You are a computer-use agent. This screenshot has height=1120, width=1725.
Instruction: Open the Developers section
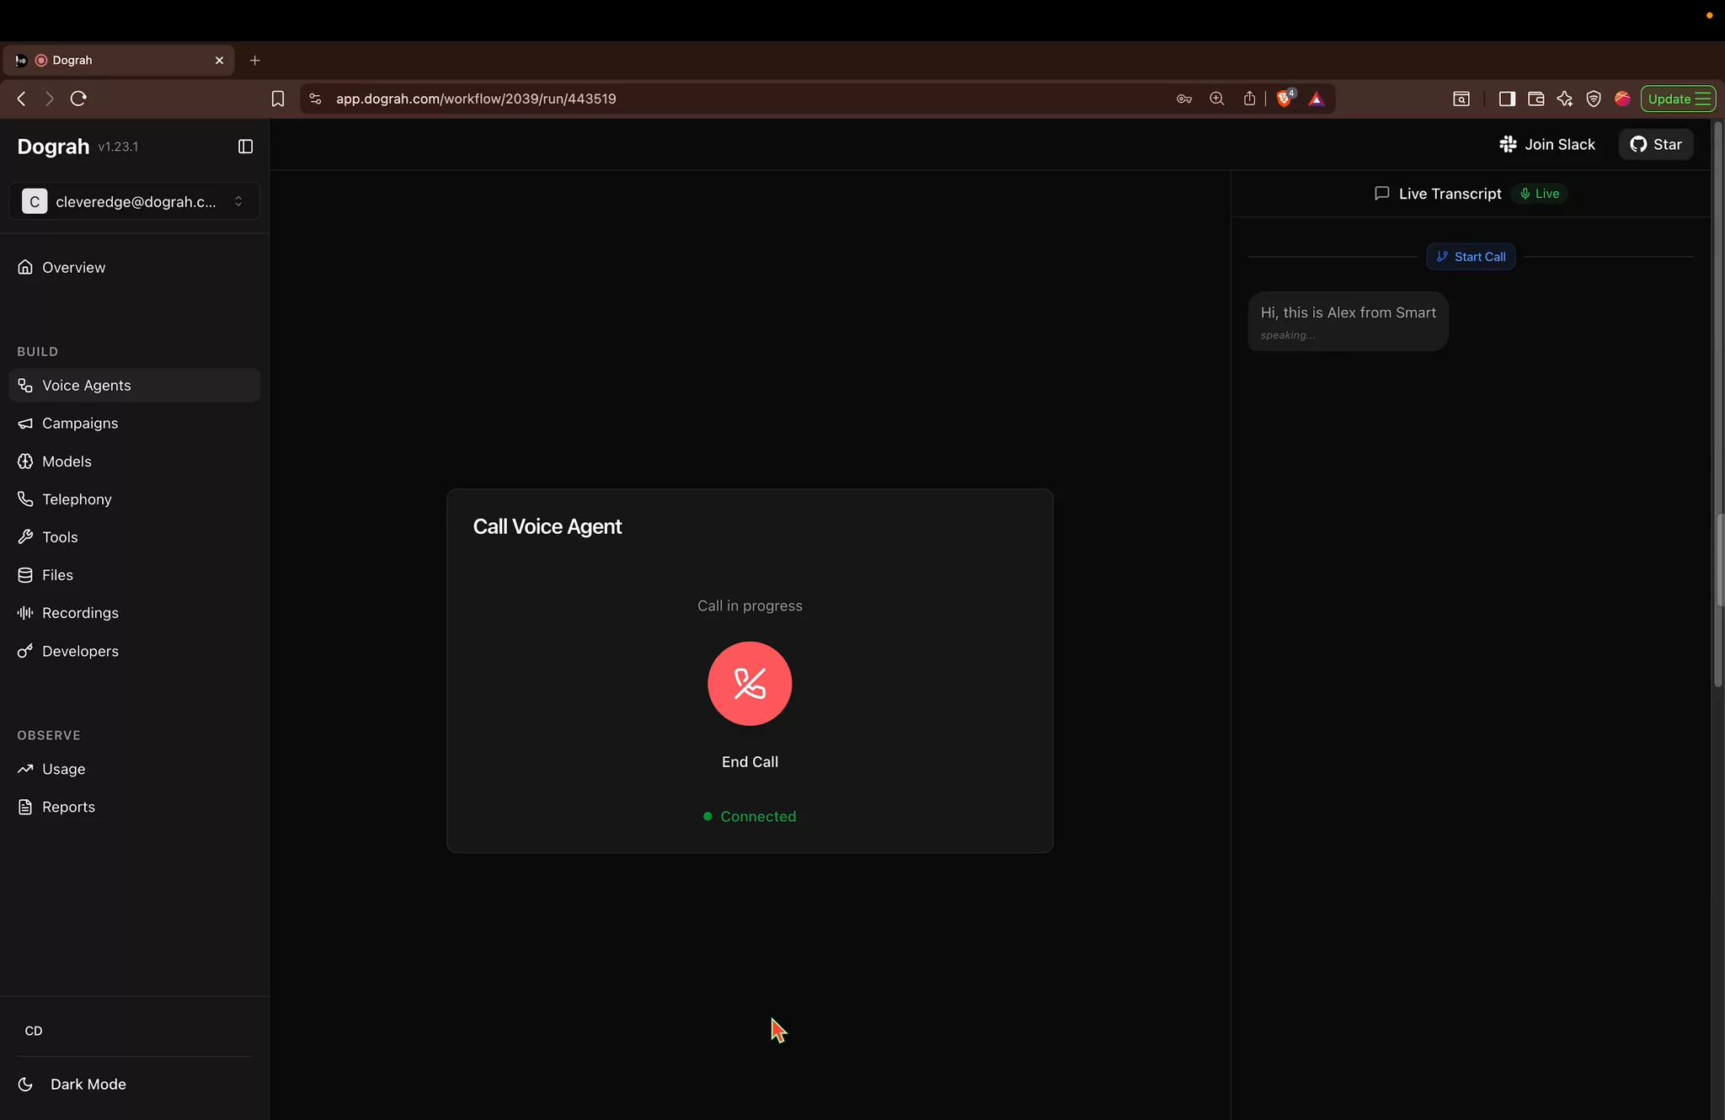135,651
